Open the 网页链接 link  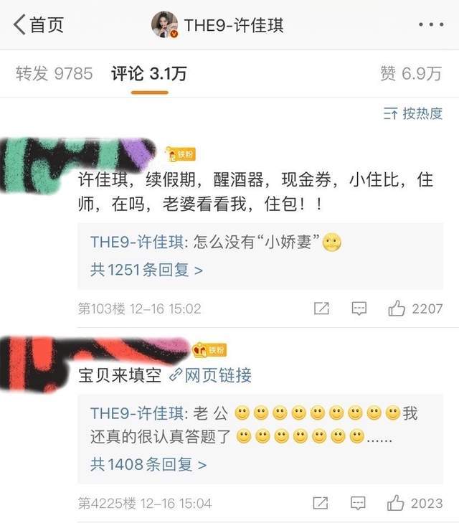[x=218, y=375]
